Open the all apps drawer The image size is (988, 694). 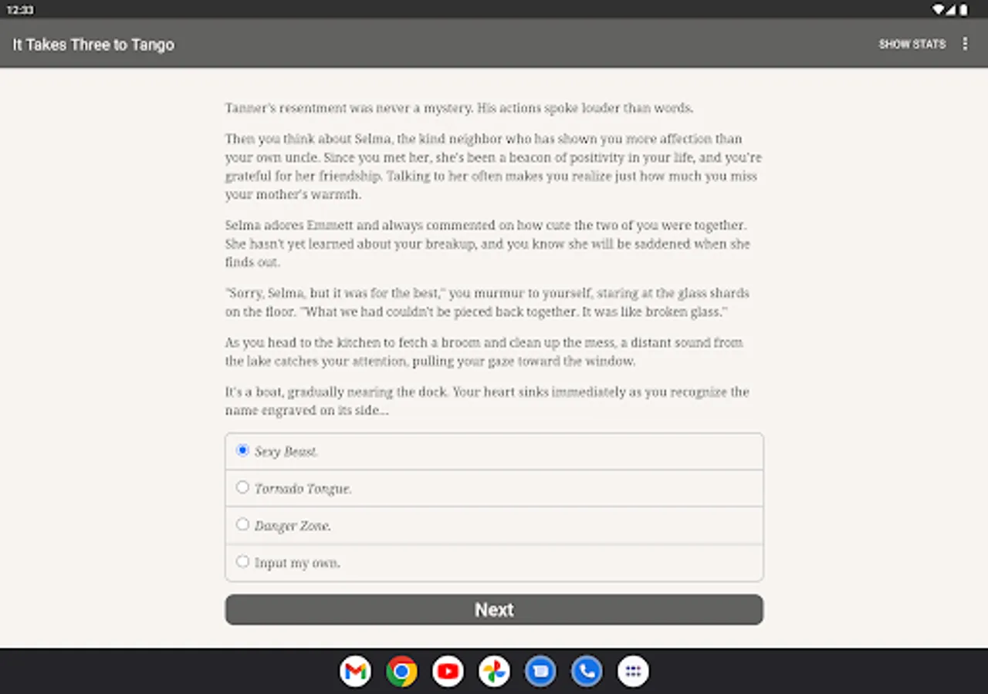coord(633,671)
